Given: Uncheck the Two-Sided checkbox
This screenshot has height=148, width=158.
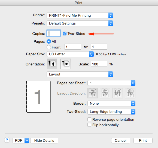Looking at the screenshot, I should click(x=65, y=34).
